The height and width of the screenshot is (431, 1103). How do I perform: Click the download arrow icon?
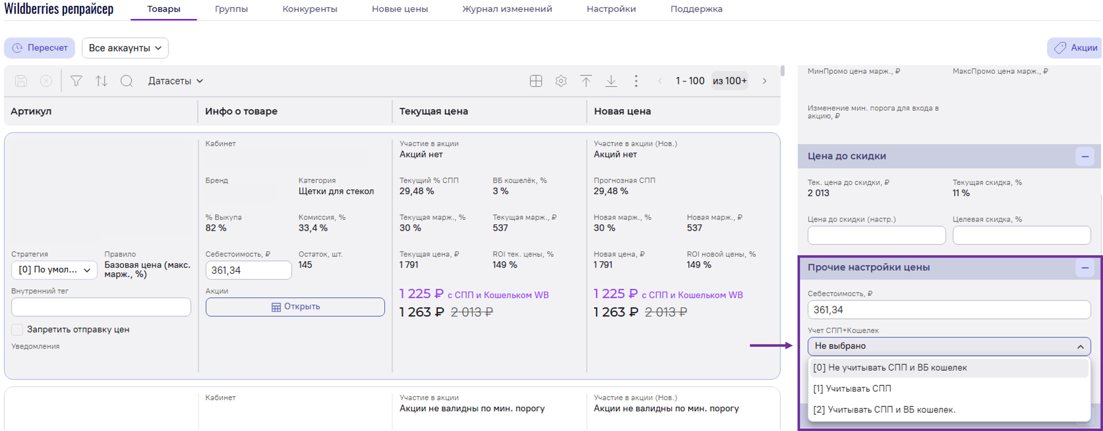point(611,81)
